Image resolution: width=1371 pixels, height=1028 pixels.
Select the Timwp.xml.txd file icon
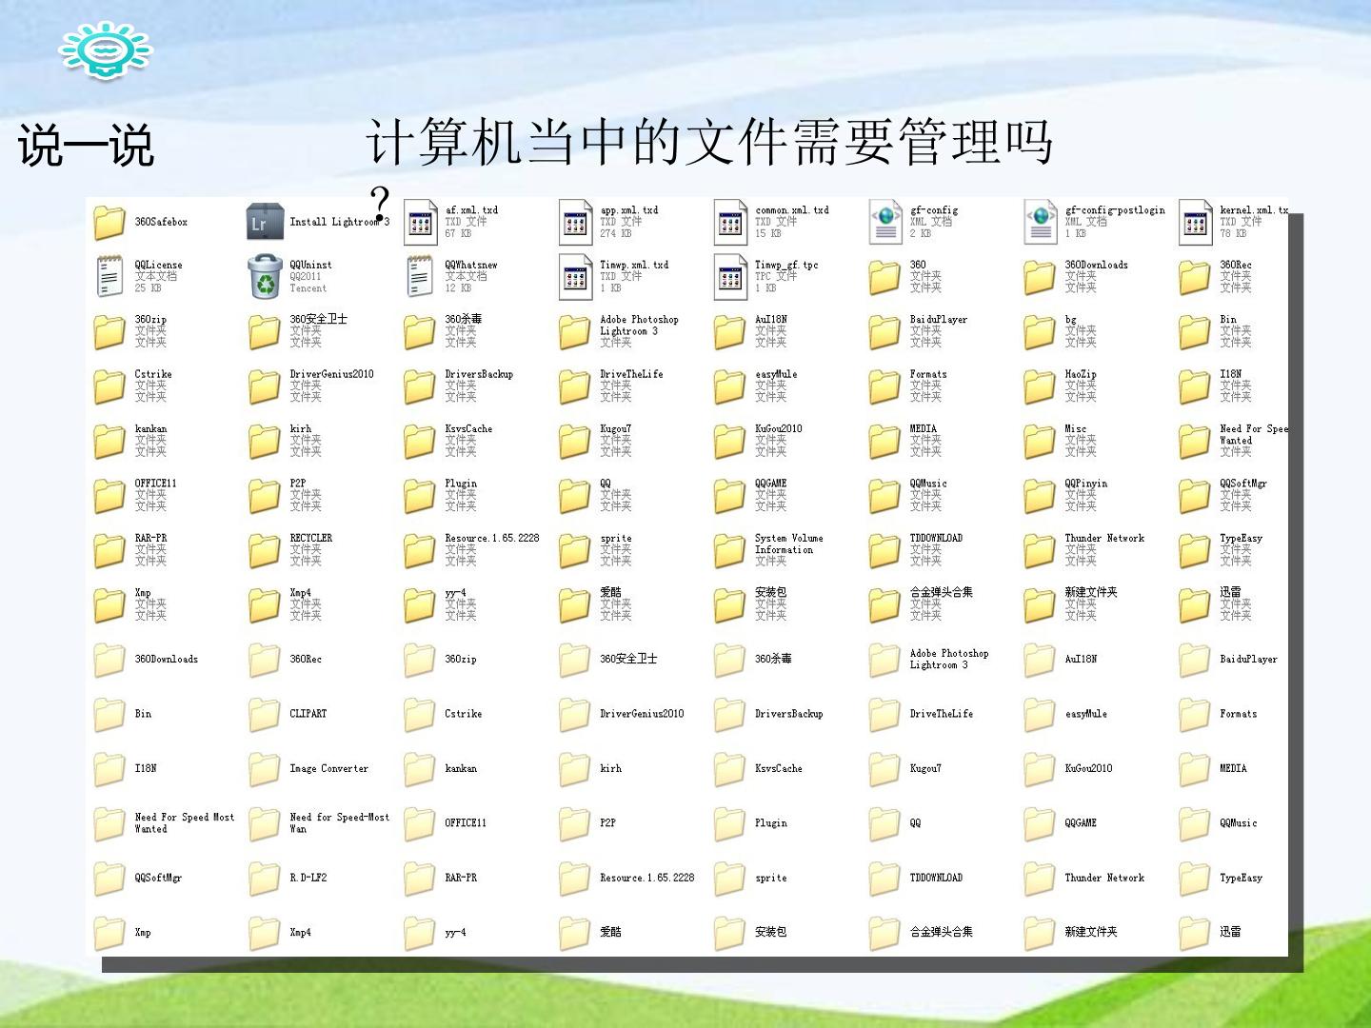click(x=575, y=277)
